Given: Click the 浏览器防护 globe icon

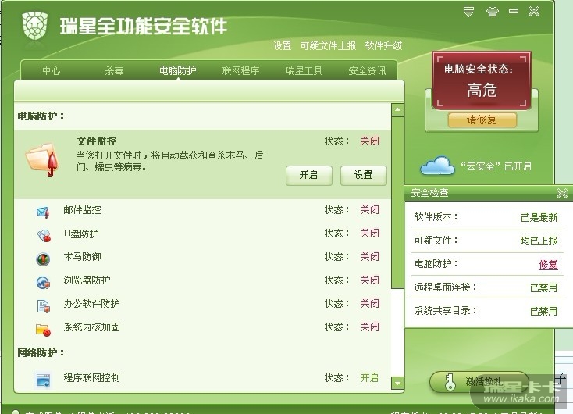Looking at the screenshot, I should (43, 282).
